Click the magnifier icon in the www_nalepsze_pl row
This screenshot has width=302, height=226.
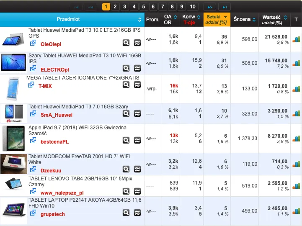coord(126,191)
